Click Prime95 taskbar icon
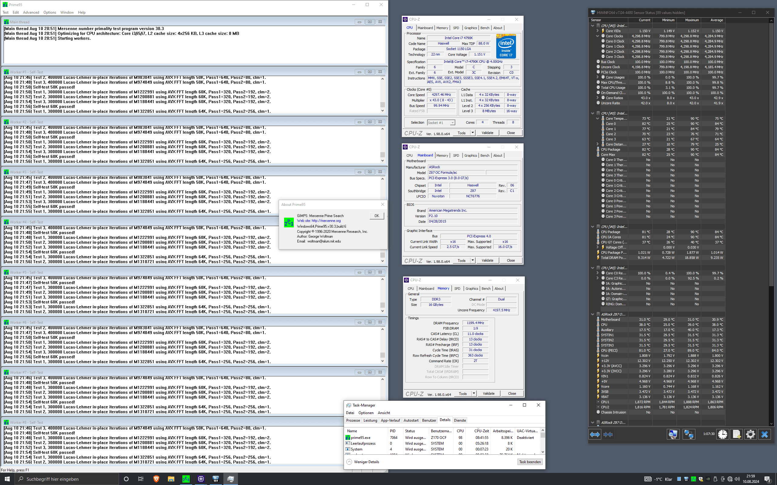Viewport: 777px width, 485px height. click(x=186, y=479)
